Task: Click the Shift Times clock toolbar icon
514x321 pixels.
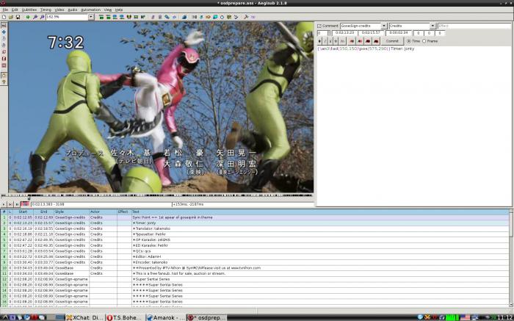Action: click(x=222, y=17)
